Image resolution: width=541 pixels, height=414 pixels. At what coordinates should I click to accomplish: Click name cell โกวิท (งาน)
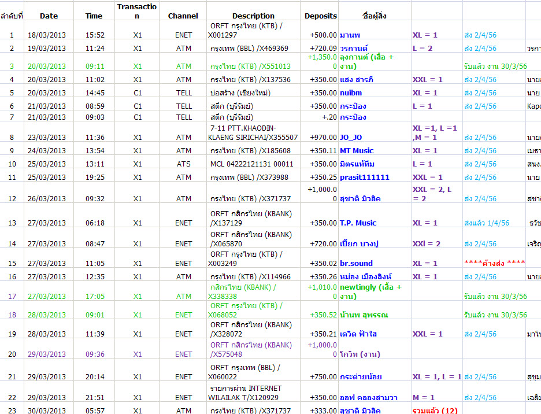375,349
